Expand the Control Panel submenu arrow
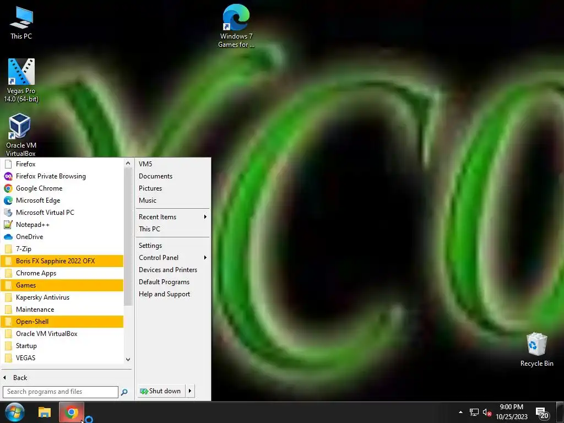The image size is (564, 423). pyautogui.click(x=205, y=258)
